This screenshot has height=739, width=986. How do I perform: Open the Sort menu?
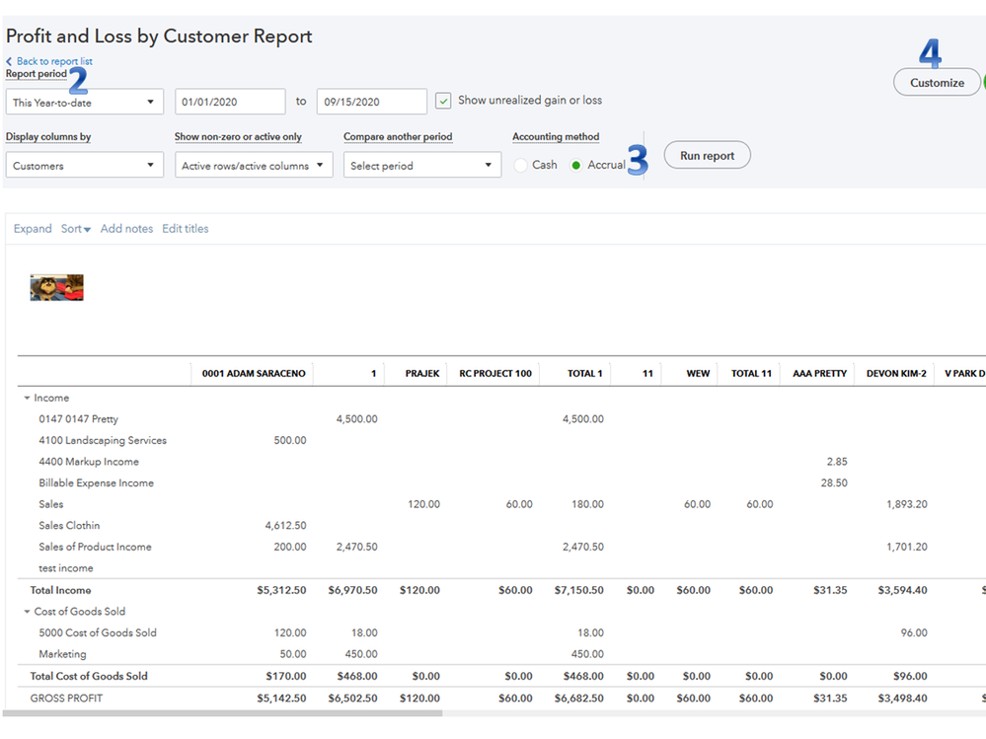(x=76, y=229)
